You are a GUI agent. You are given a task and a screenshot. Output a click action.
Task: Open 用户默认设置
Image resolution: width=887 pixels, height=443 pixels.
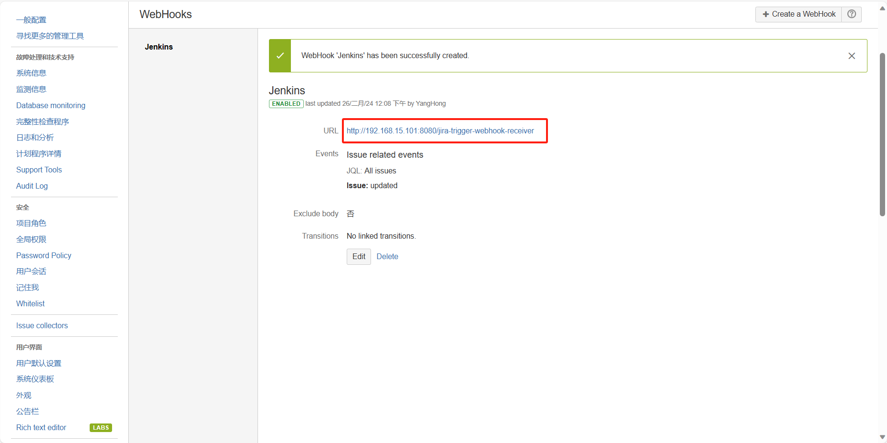click(39, 363)
